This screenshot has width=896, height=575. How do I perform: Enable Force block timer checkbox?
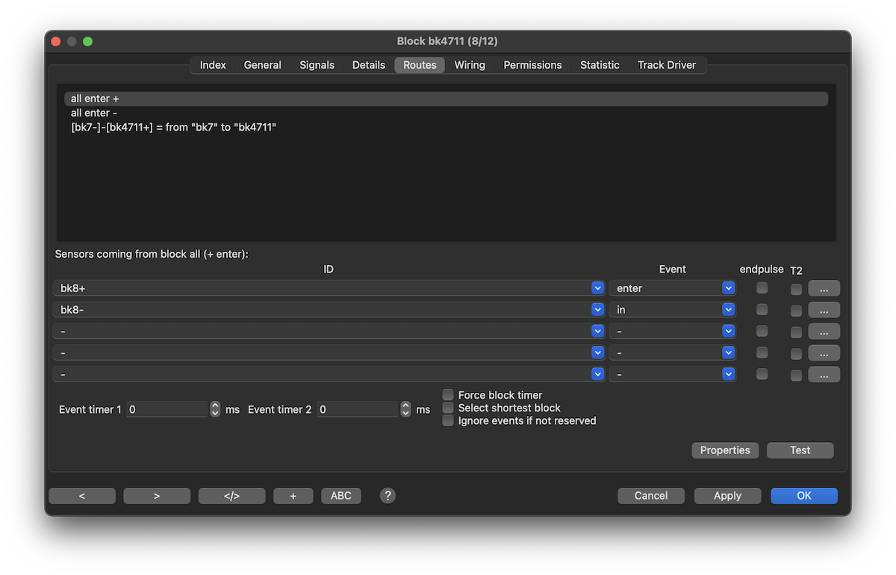(x=448, y=395)
